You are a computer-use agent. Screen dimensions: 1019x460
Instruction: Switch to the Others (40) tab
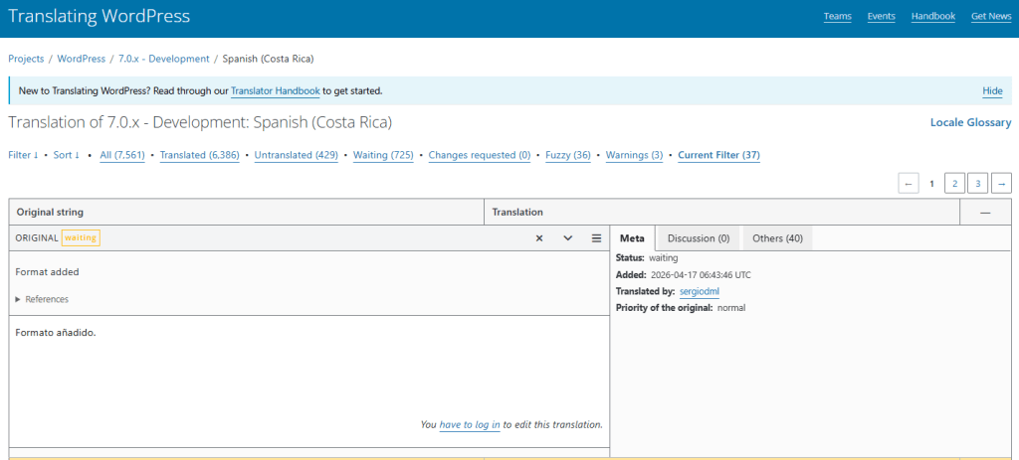point(778,238)
